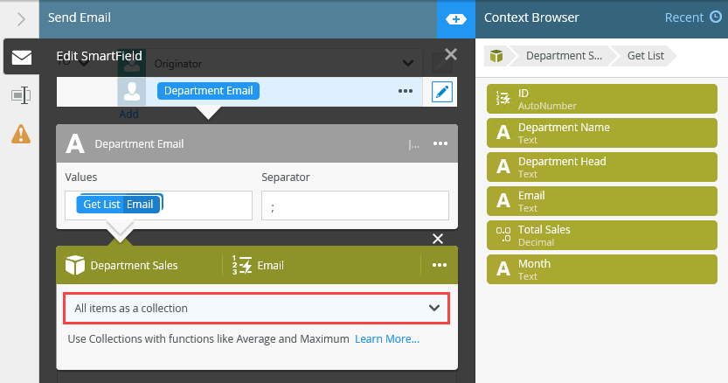Open the text properties sidebar icon
This screenshot has width=728, height=383.
tap(20, 95)
